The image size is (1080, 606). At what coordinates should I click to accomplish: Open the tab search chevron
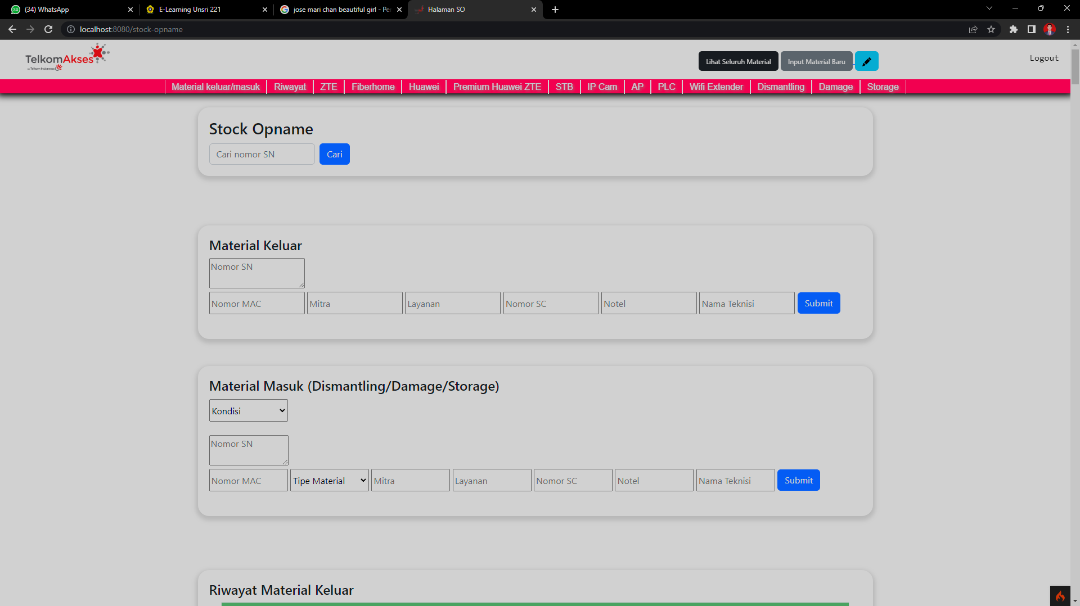point(989,8)
